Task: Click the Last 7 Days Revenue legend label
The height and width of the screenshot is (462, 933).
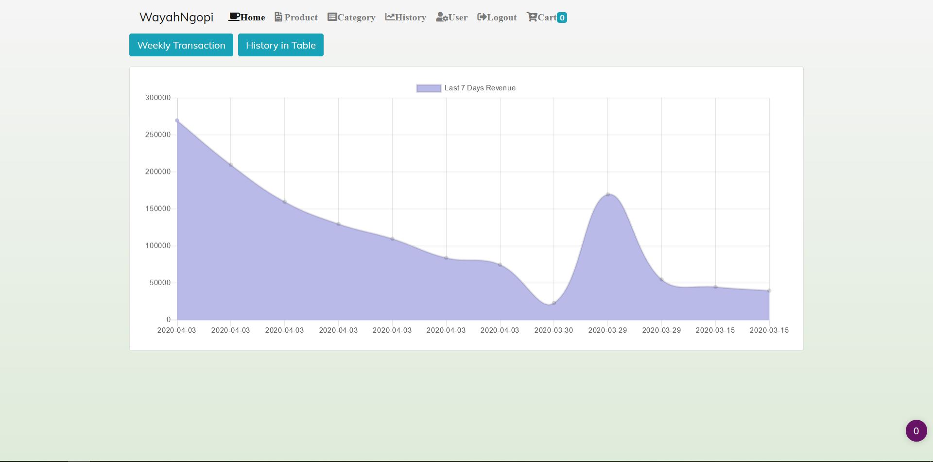Action: click(480, 88)
